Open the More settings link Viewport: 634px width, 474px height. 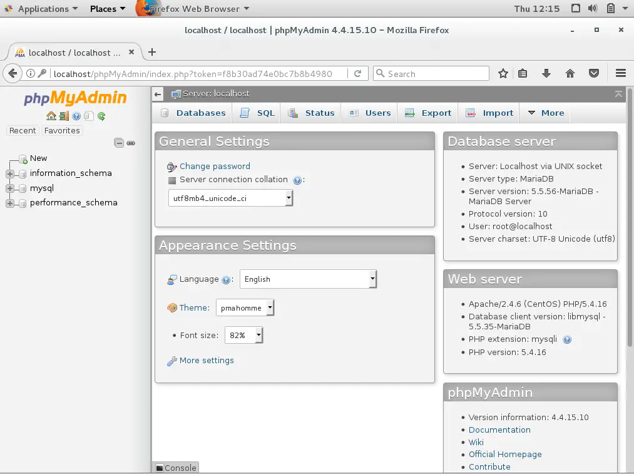(x=207, y=361)
